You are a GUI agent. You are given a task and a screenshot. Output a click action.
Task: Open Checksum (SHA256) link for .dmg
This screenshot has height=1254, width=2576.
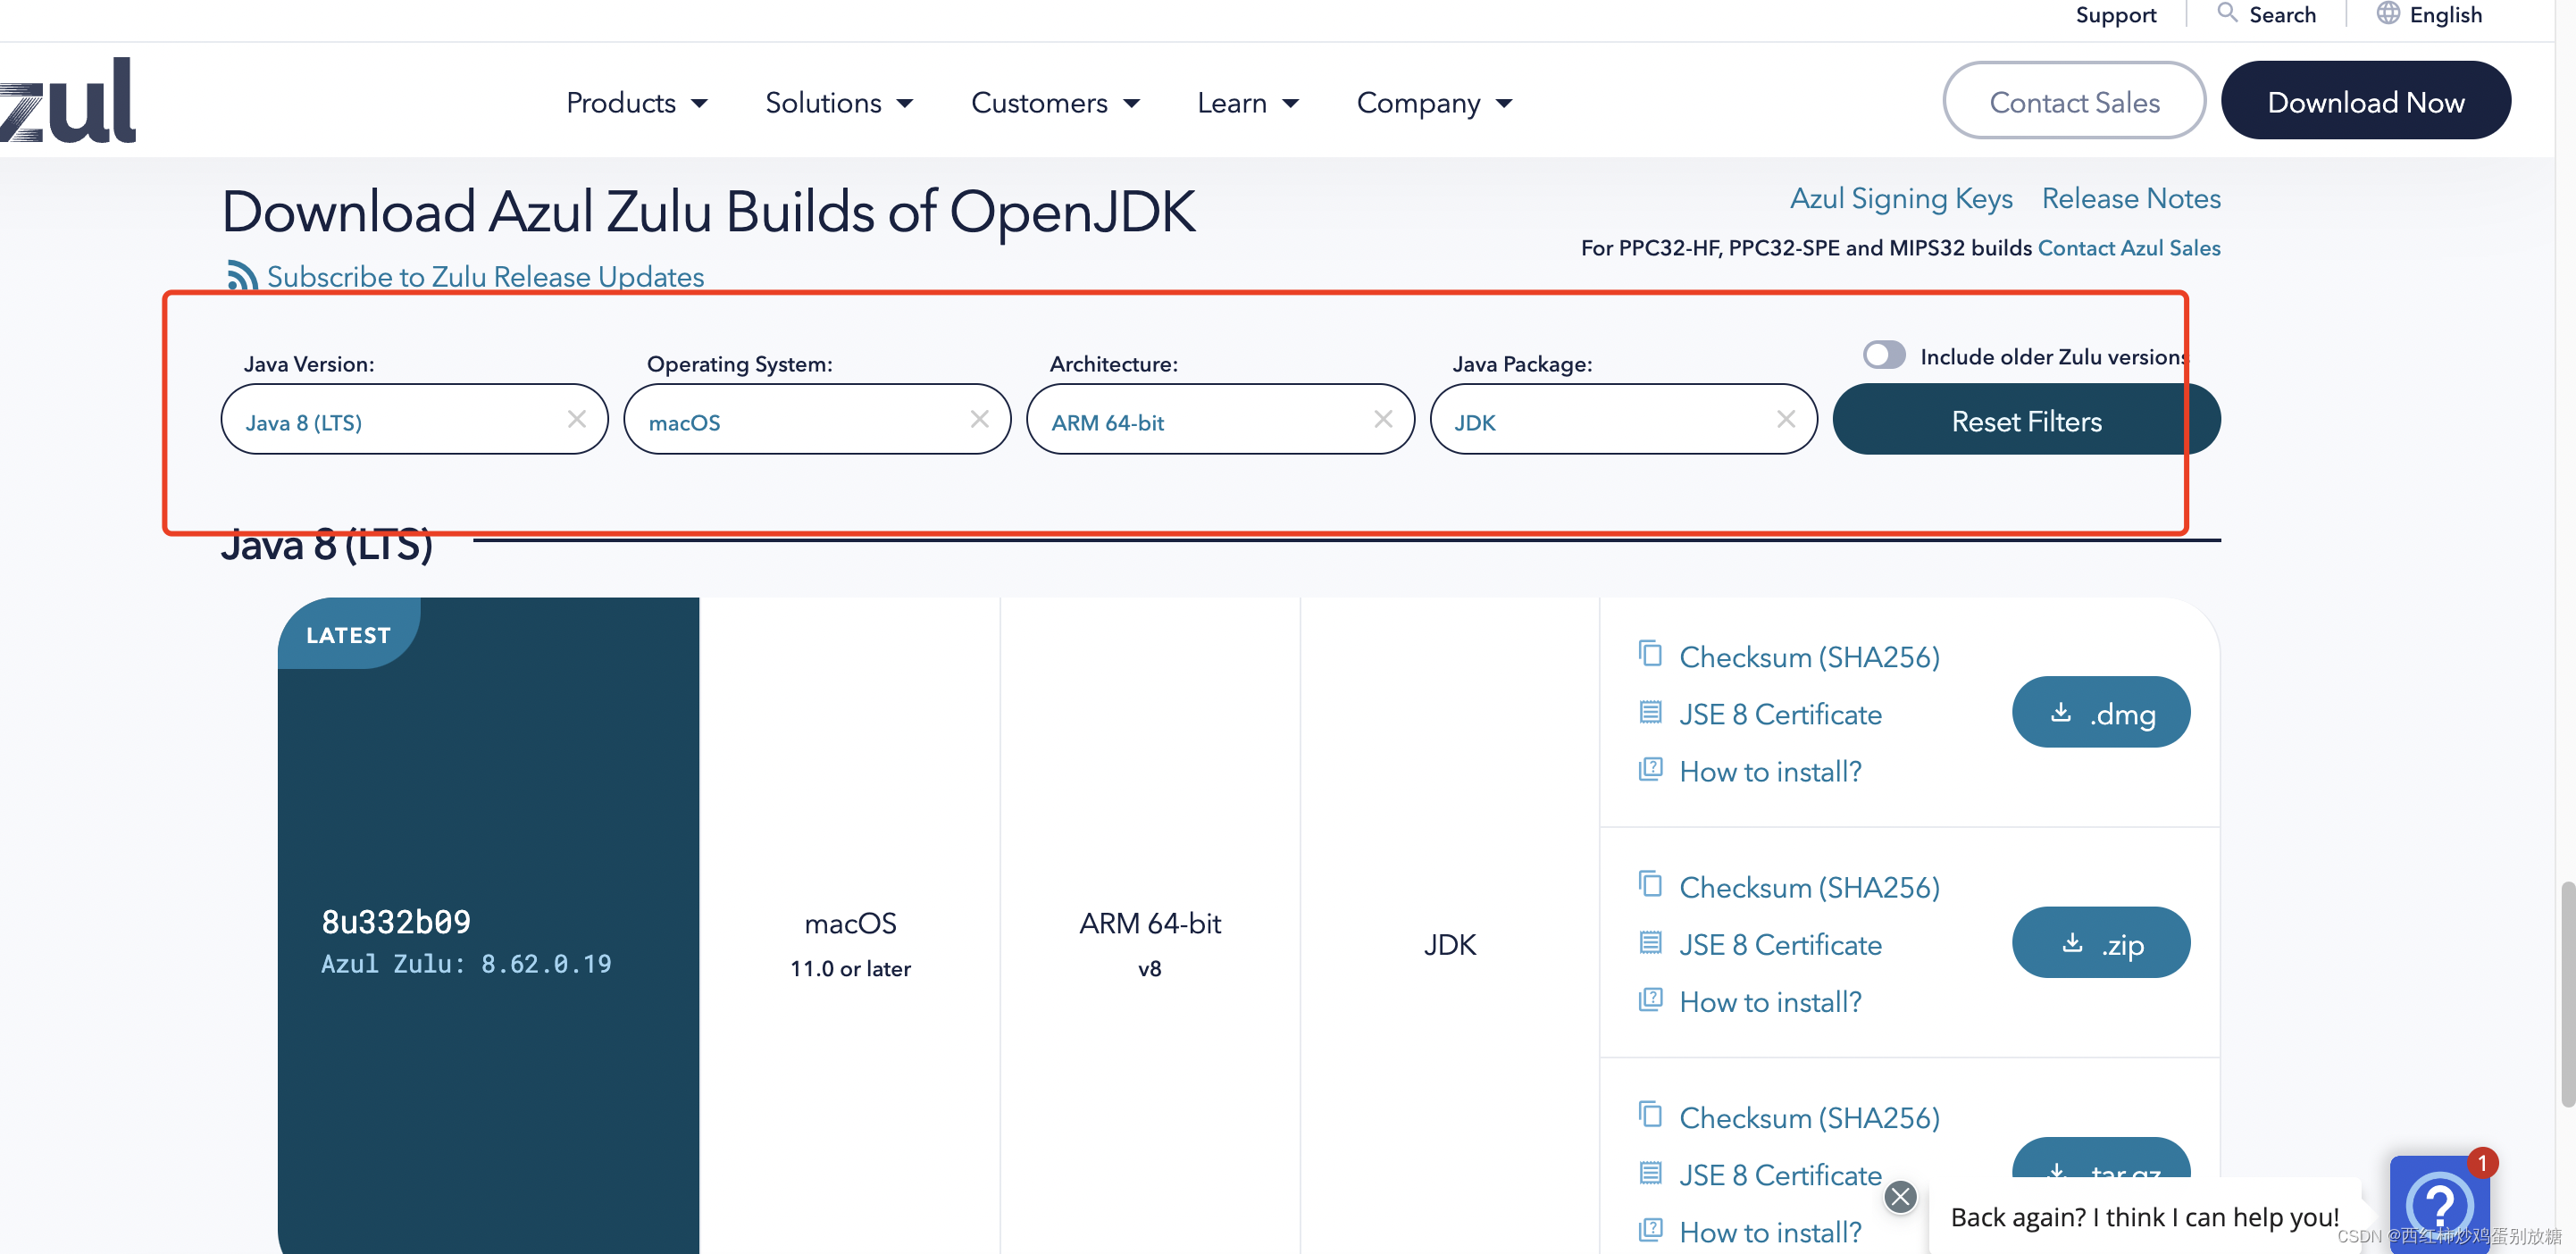[1809, 656]
